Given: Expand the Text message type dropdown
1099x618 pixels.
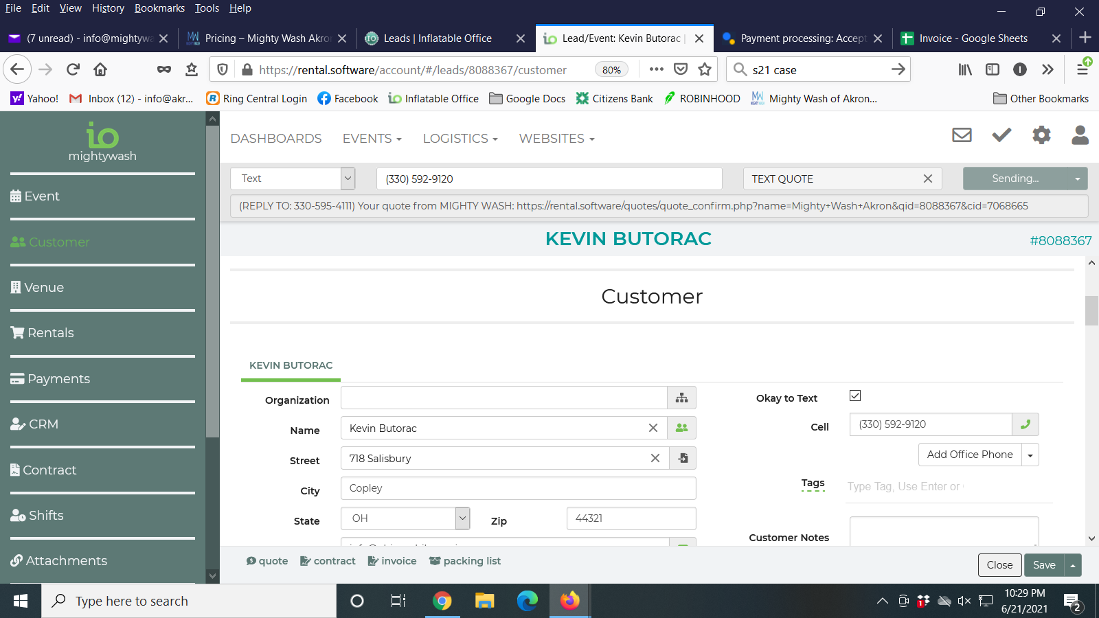Looking at the screenshot, I should tap(348, 179).
